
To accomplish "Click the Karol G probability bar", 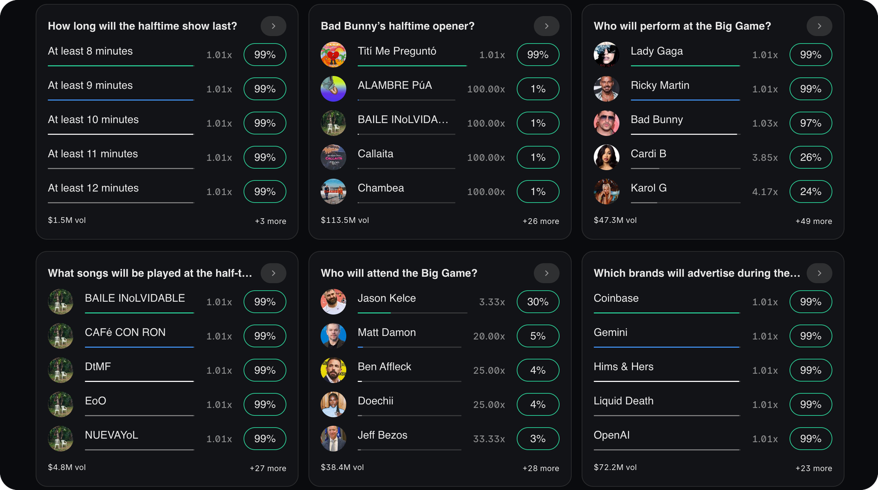I will pyautogui.click(x=685, y=202).
